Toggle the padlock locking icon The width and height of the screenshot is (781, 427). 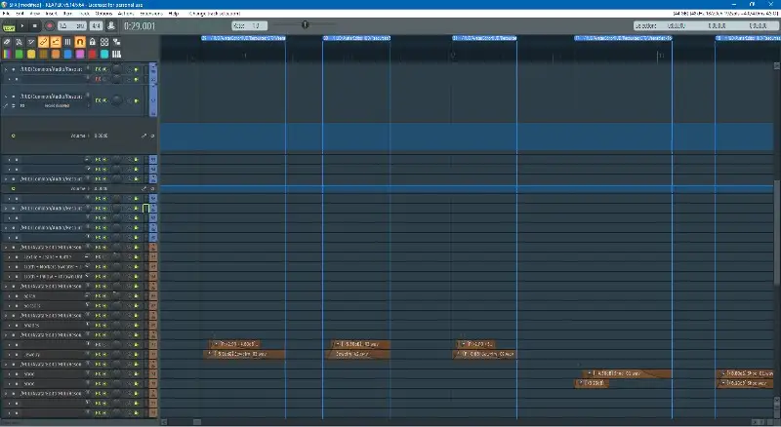(x=92, y=42)
